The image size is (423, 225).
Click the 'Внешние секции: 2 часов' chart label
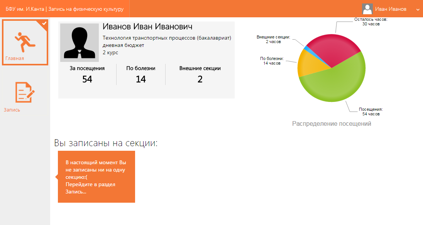click(273, 39)
